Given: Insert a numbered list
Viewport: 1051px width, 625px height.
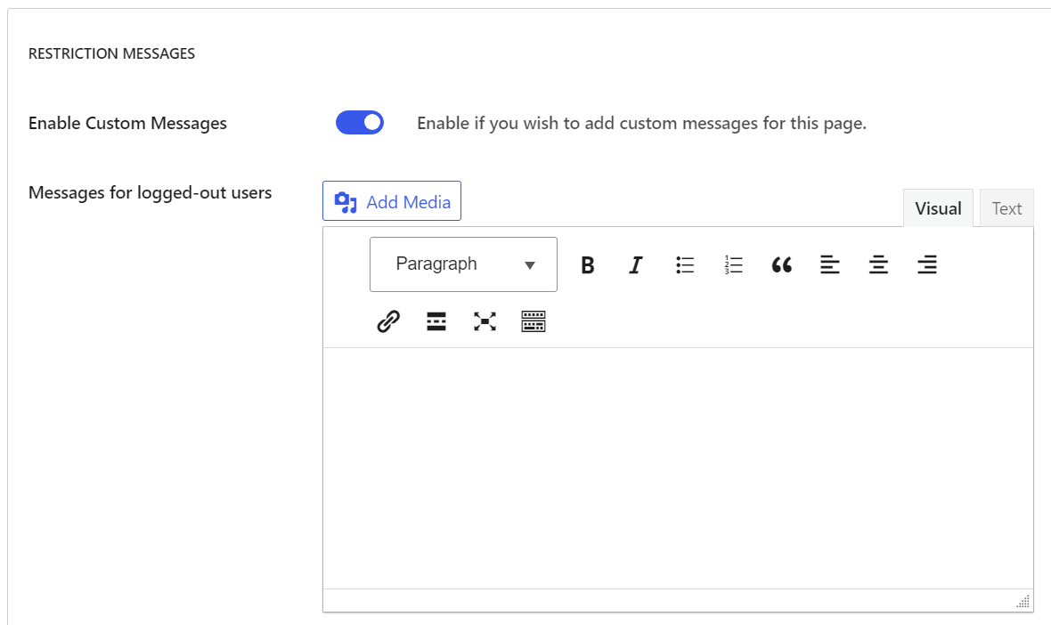Looking at the screenshot, I should tap(733, 264).
